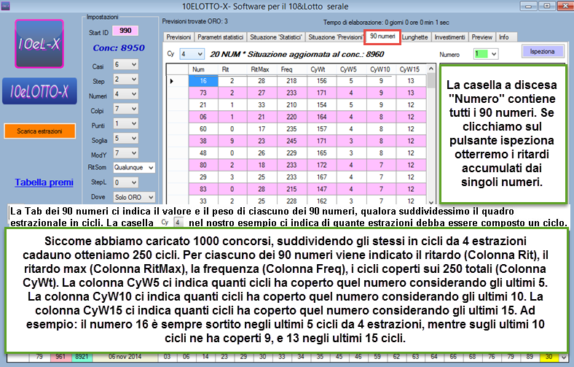Expand the Punti dropdown
This screenshot has width=574, height=367.
tap(125, 123)
